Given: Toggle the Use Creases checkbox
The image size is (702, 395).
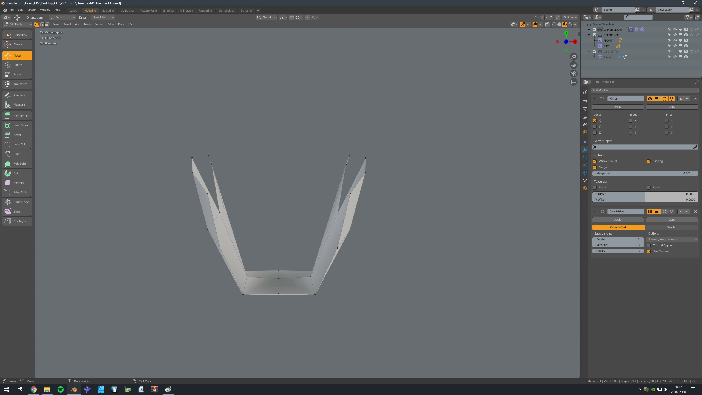Looking at the screenshot, I should click(649, 252).
